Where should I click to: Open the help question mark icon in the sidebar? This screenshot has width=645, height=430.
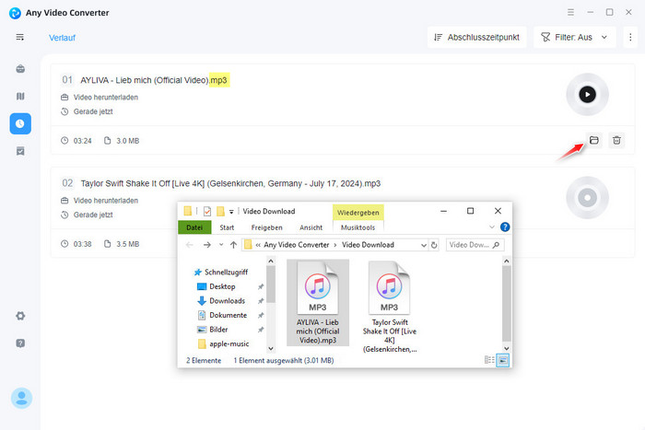click(x=20, y=343)
